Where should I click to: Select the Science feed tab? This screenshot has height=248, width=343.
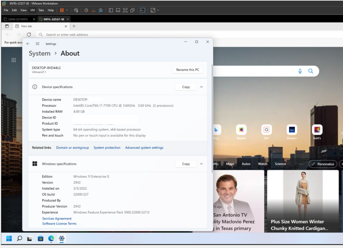(x=280, y=164)
